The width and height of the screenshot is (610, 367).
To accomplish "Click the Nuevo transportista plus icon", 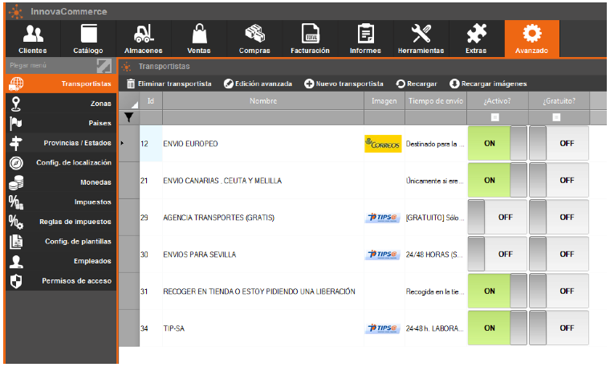I will coord(309,84).
